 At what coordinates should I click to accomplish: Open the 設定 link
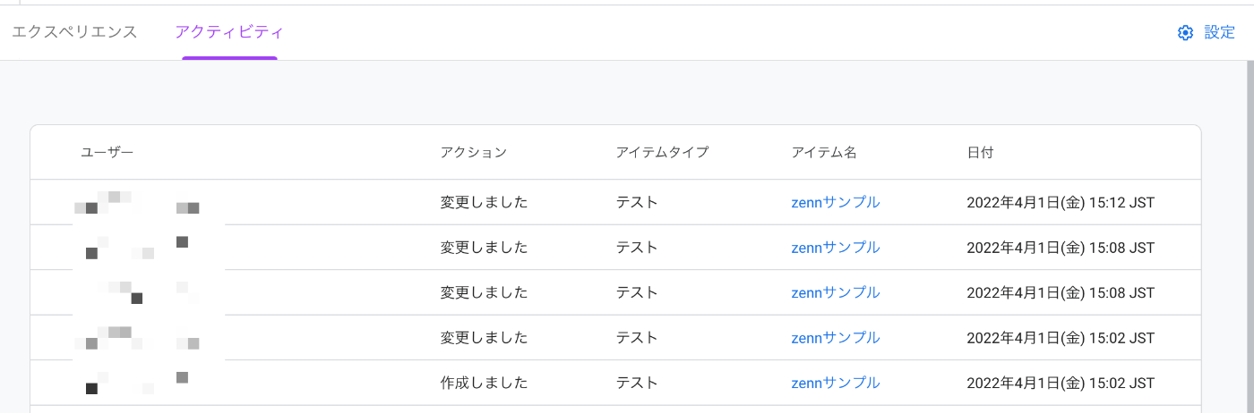click(1219, 32)
